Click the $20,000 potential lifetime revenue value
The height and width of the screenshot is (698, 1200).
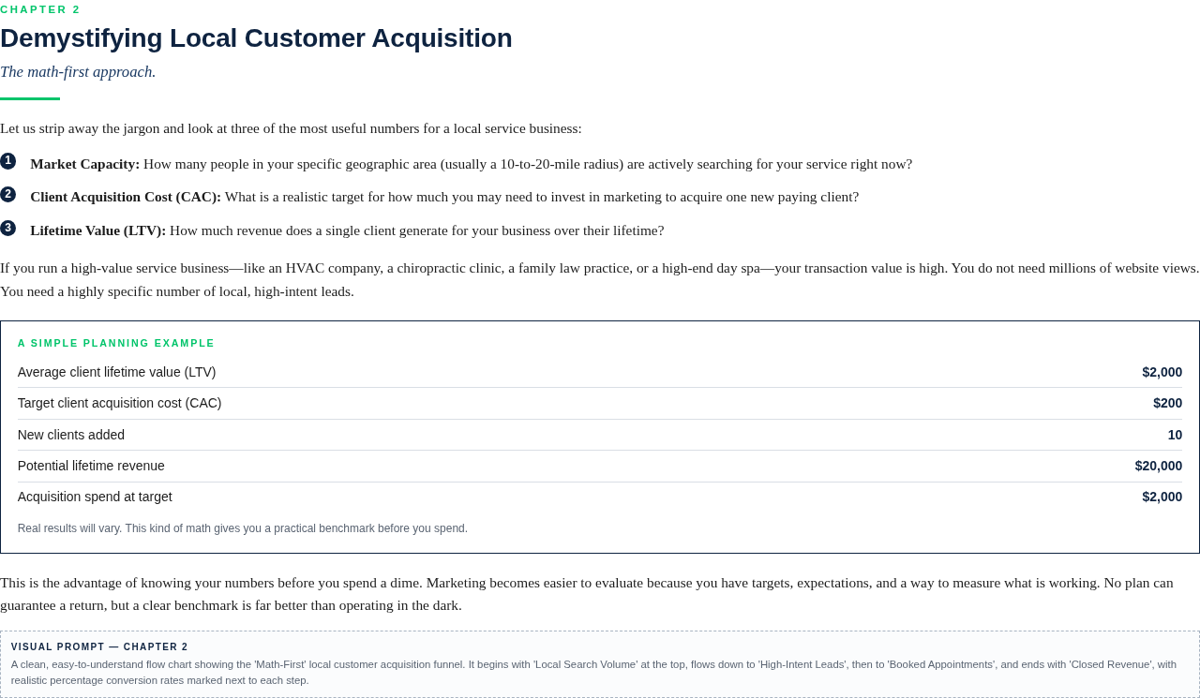click(x=1158, y=466)
